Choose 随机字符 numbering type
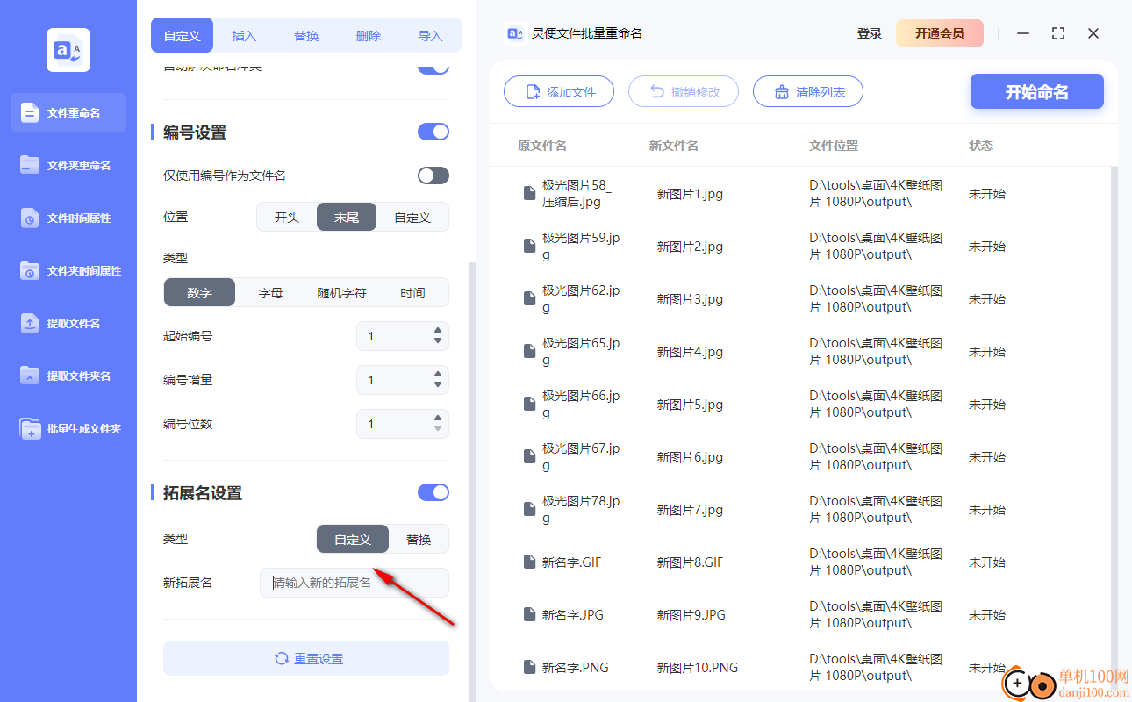 pyautogui.click(x=341, y=292)
